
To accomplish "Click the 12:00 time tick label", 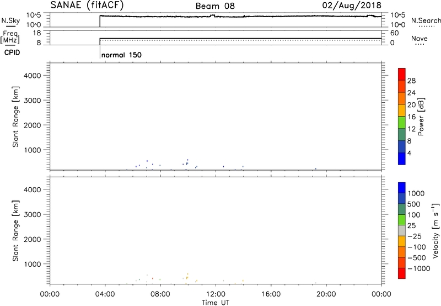I will tap(214, 293).
